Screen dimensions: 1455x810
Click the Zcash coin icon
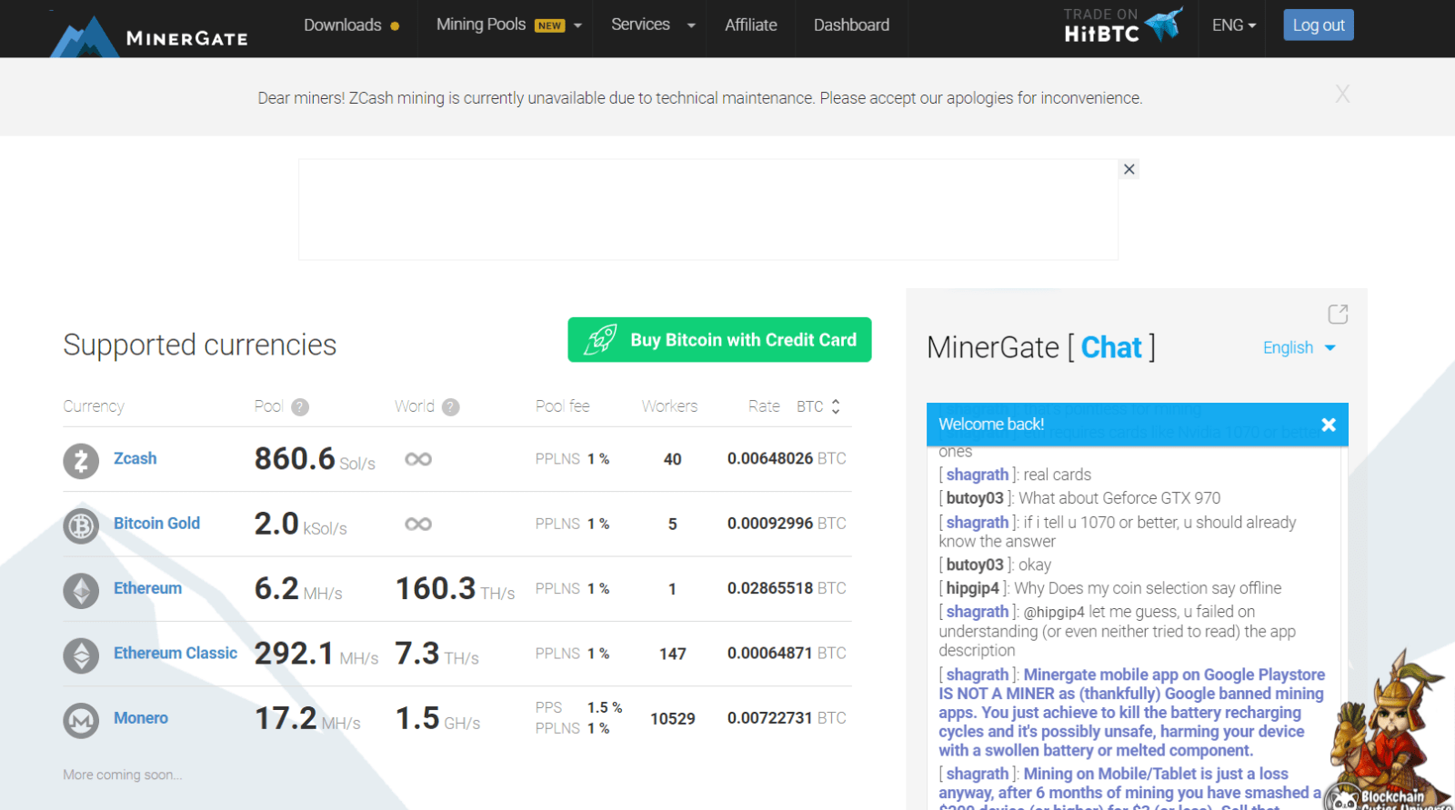coord(81,460)
